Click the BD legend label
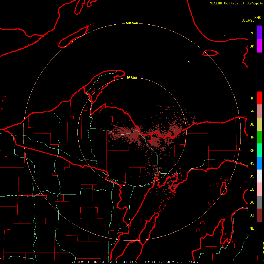 [252, 124]
